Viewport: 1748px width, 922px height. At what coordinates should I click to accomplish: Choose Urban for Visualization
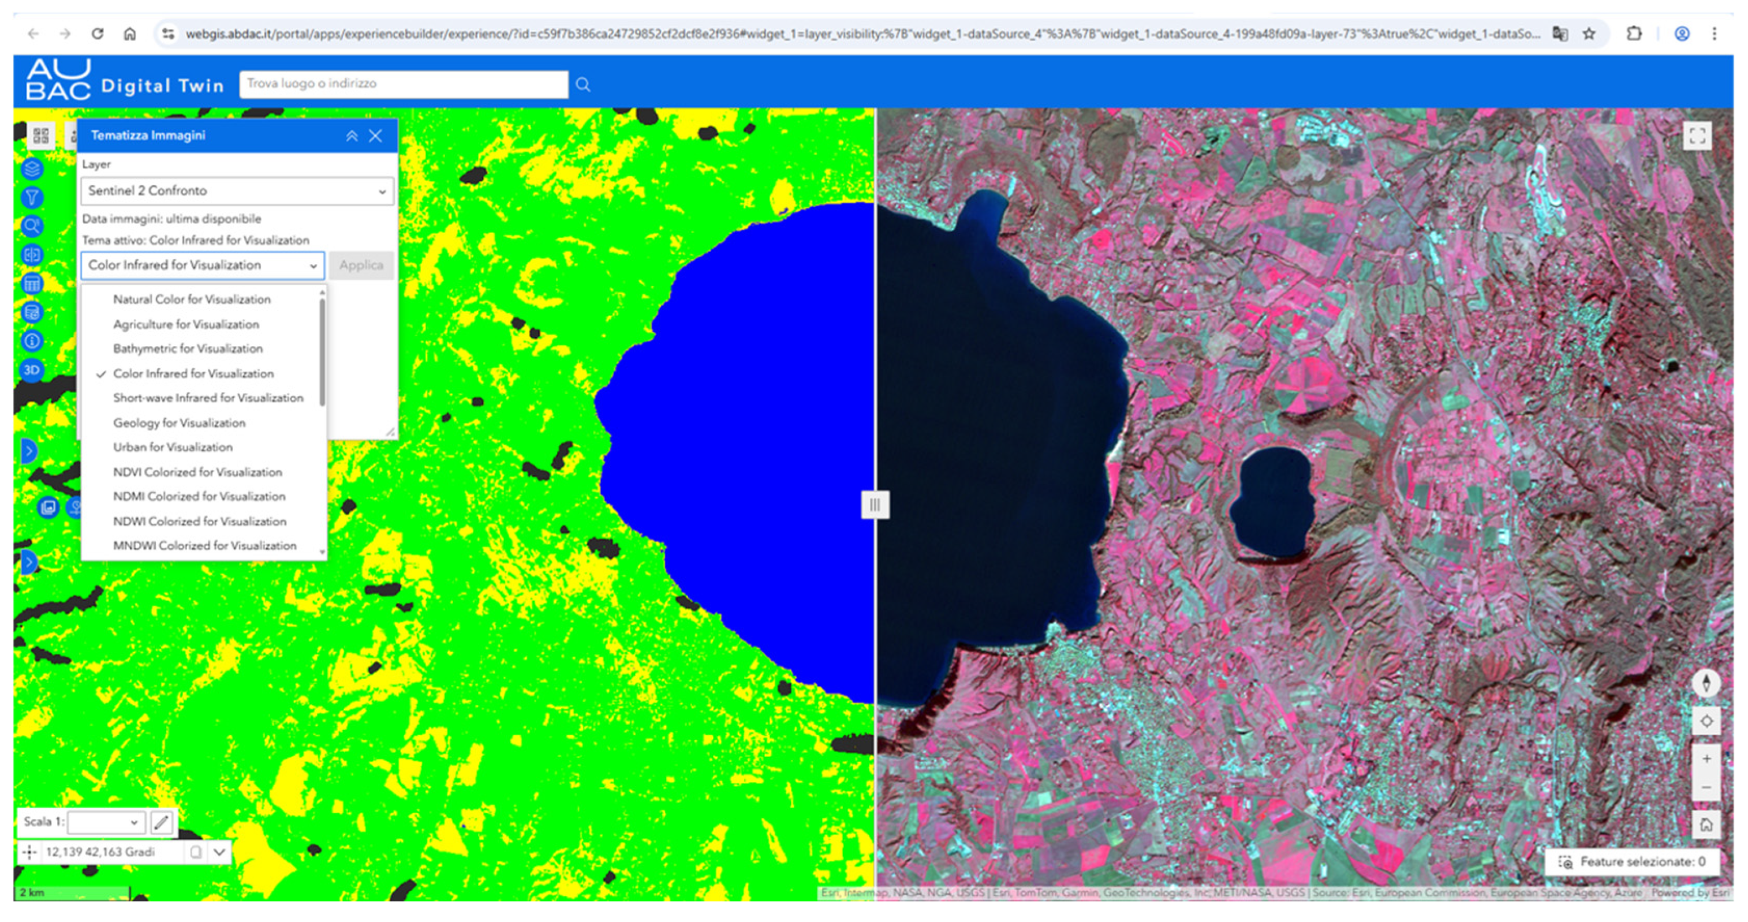[x=173, y=447]
